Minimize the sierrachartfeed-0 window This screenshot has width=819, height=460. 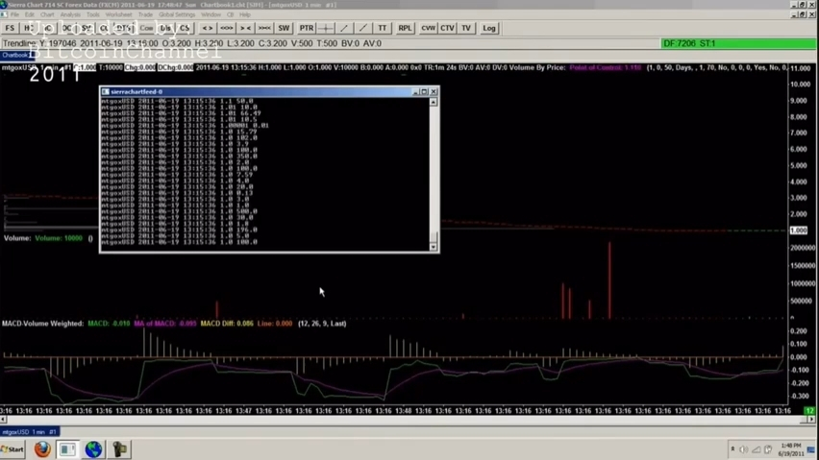416,92
